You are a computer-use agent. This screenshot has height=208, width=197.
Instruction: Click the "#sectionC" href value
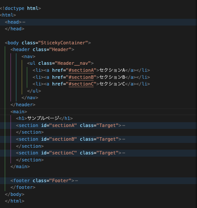coord(81,84)
